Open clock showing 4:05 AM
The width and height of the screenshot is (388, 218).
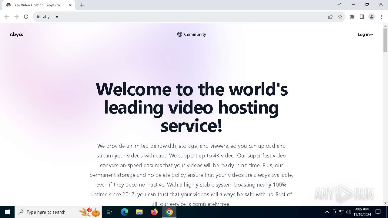(362, 212)
